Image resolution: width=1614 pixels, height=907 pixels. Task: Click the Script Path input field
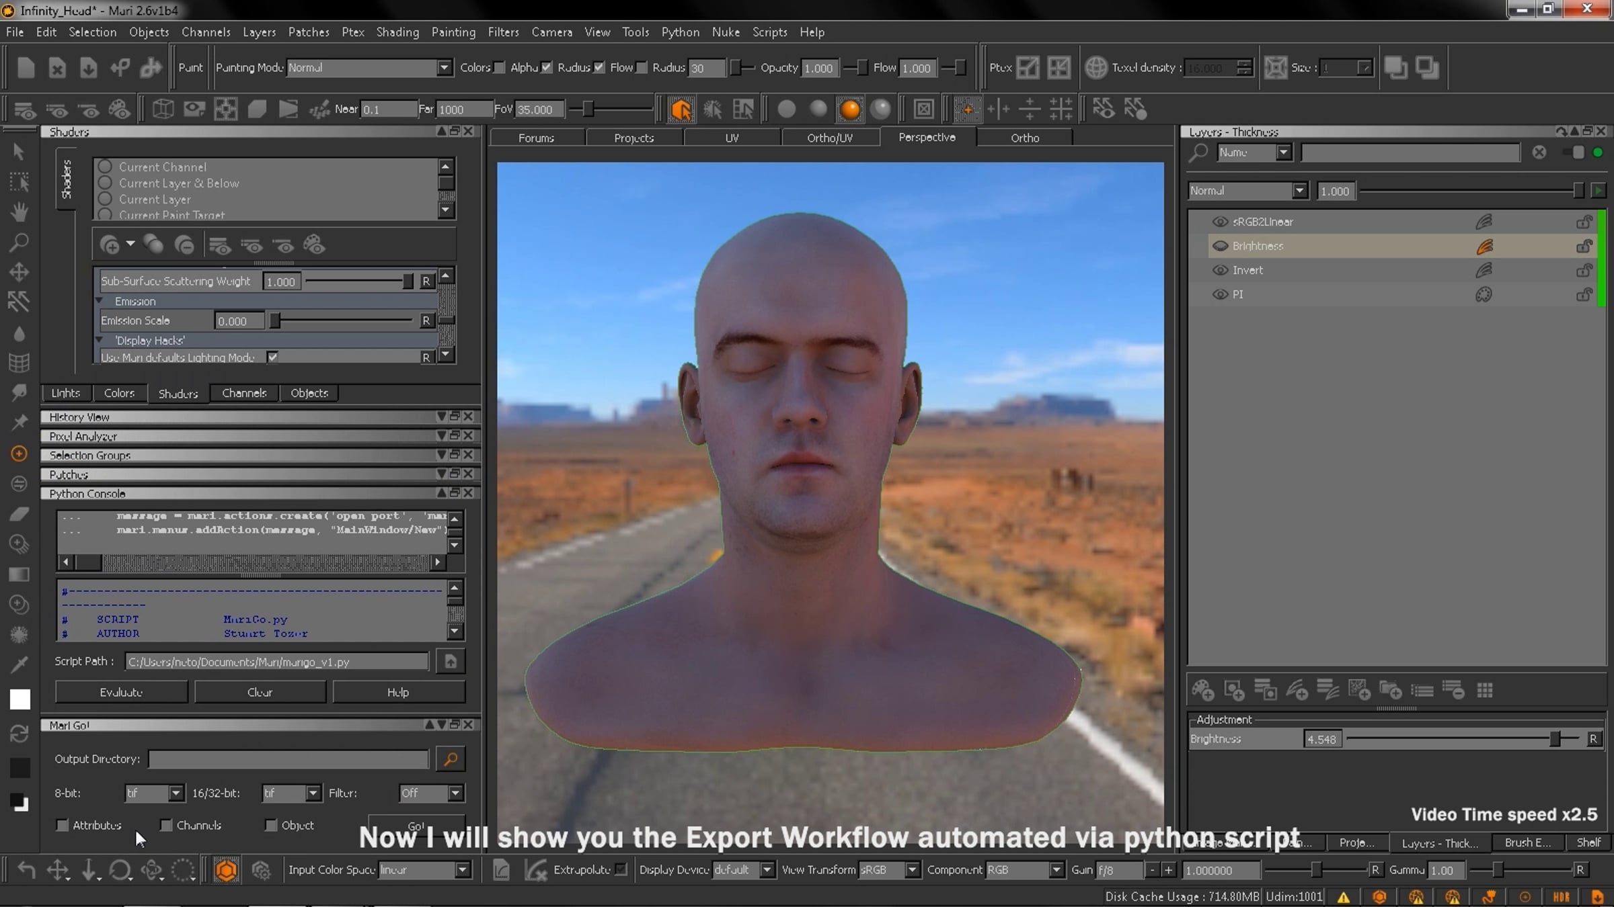pos(276,662)
